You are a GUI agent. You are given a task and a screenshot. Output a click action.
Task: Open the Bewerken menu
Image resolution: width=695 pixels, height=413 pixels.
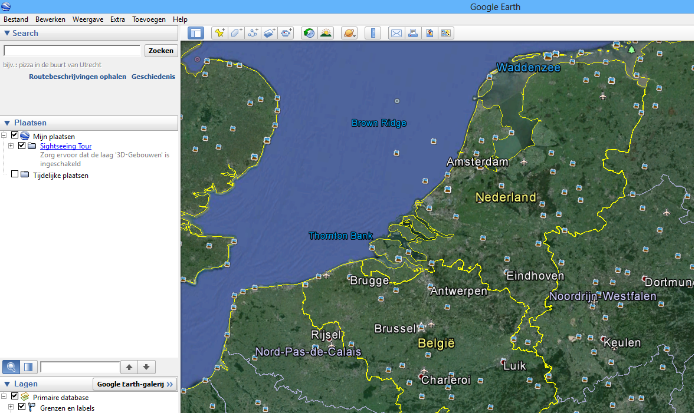51,19
